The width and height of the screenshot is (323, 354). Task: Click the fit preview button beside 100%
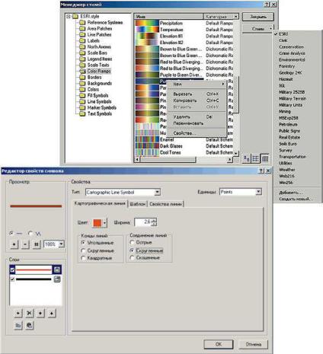[x=37, y=244]
